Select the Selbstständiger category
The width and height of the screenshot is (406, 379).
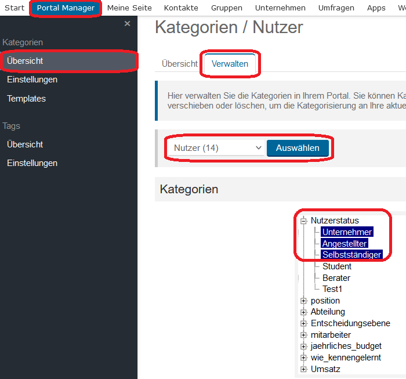[351, 255]
